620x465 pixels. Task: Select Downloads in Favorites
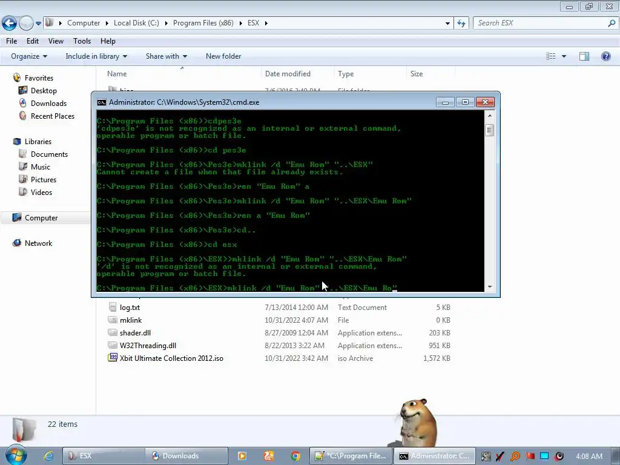point(48,103)
